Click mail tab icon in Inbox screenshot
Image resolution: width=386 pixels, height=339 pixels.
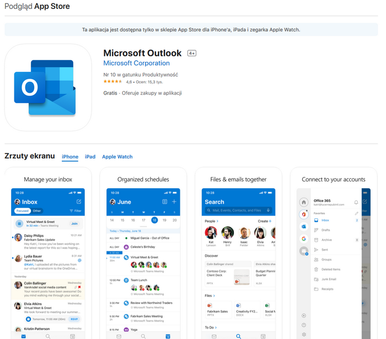coord(23,336)
